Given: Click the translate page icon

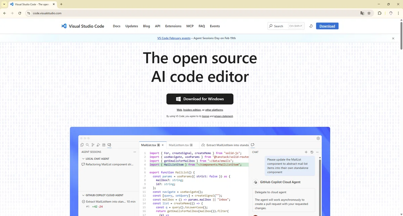Looking at the screenshot, I should [x=362, y=13].
